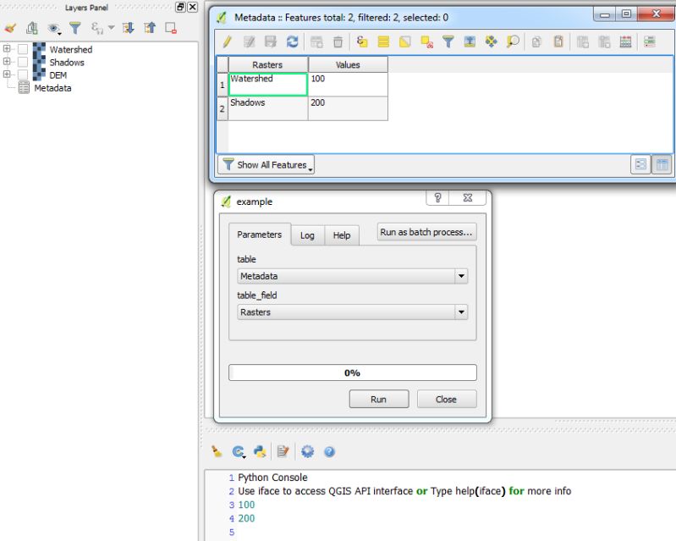Click the conditional formatting icon
Image resolution: width=676 pixels, height=541 pixels.
tap(649, 41)
